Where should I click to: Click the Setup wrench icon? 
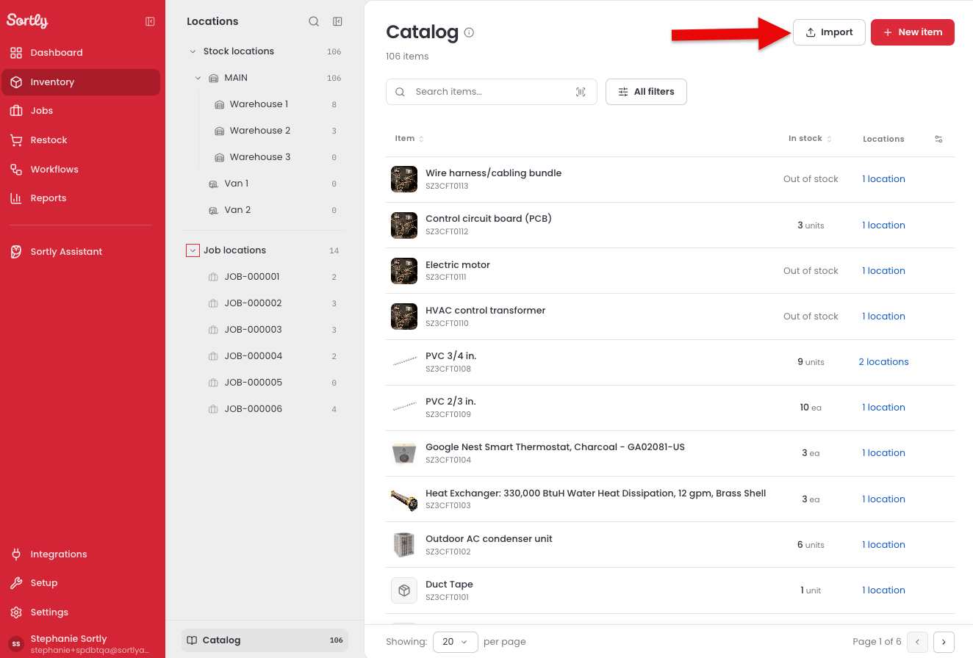(16, 583)
